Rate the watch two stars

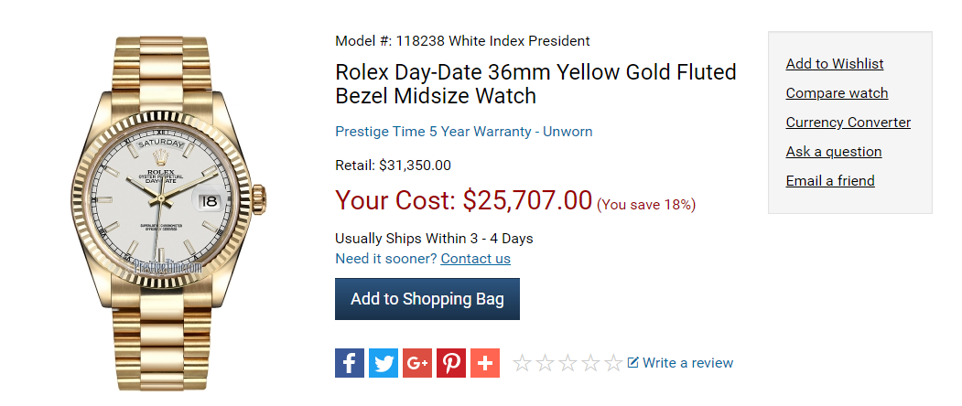[x=545, y=363]
